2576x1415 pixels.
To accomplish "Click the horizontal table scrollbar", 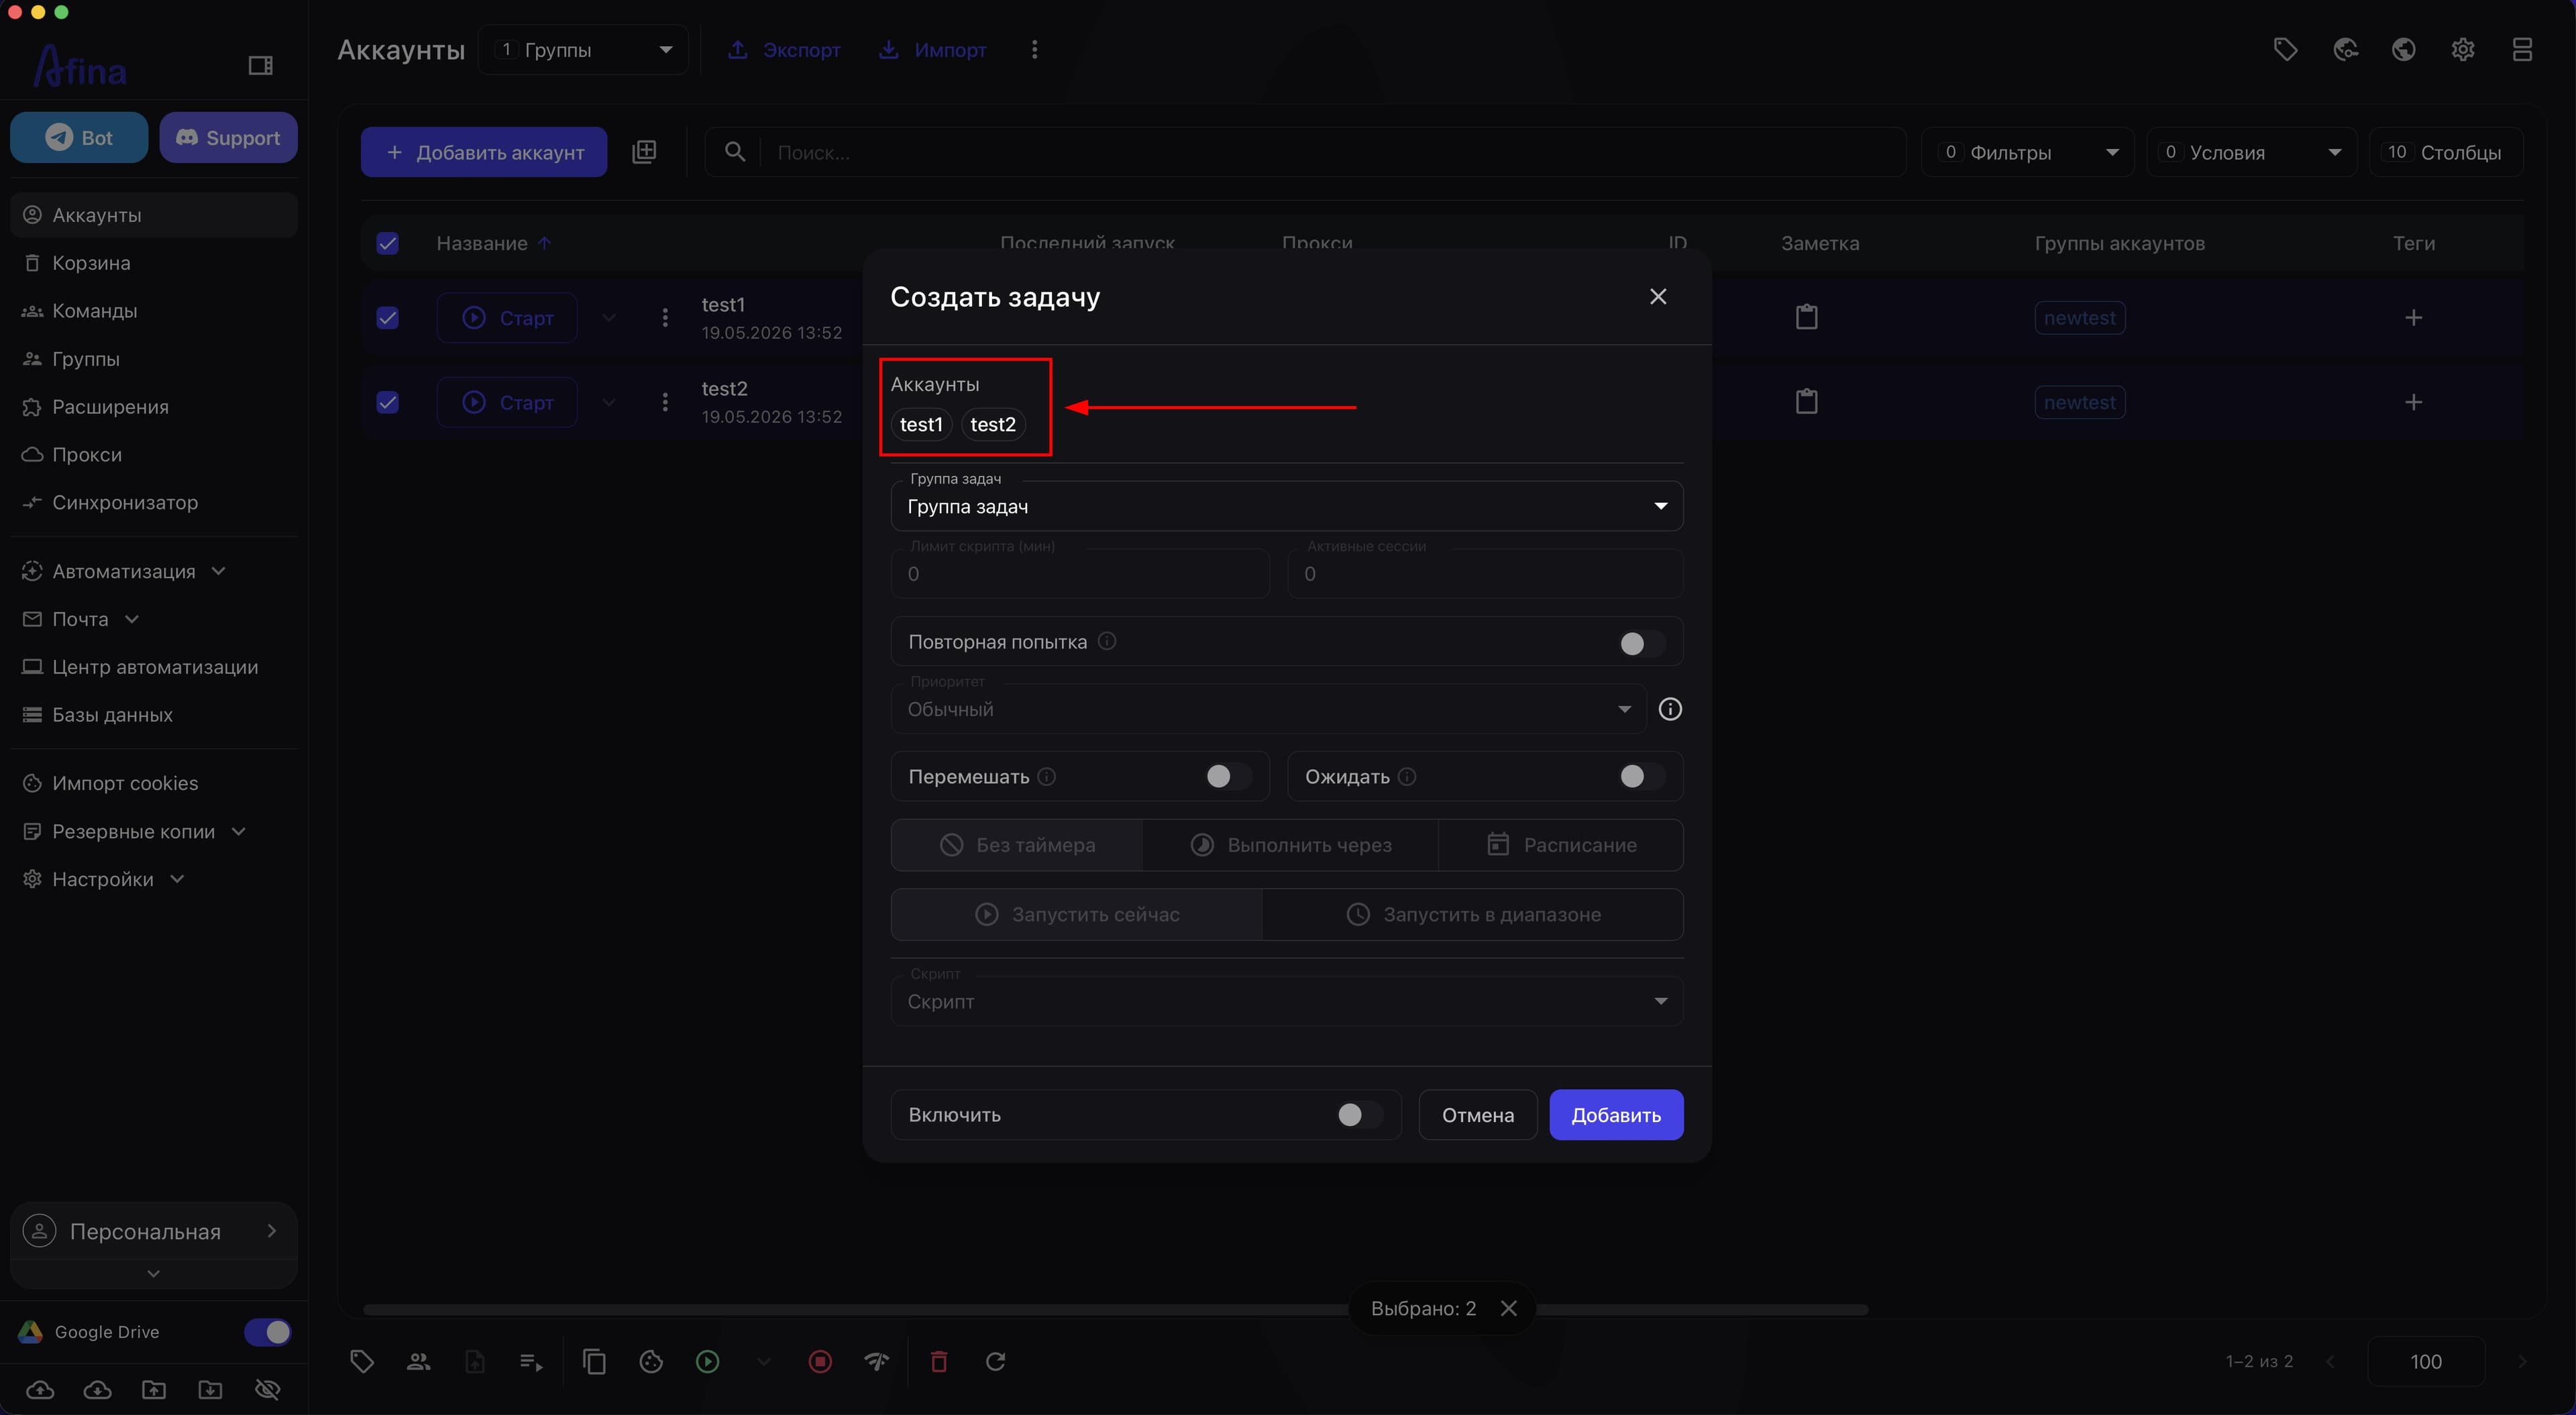I will [x=1115, y=1309].
